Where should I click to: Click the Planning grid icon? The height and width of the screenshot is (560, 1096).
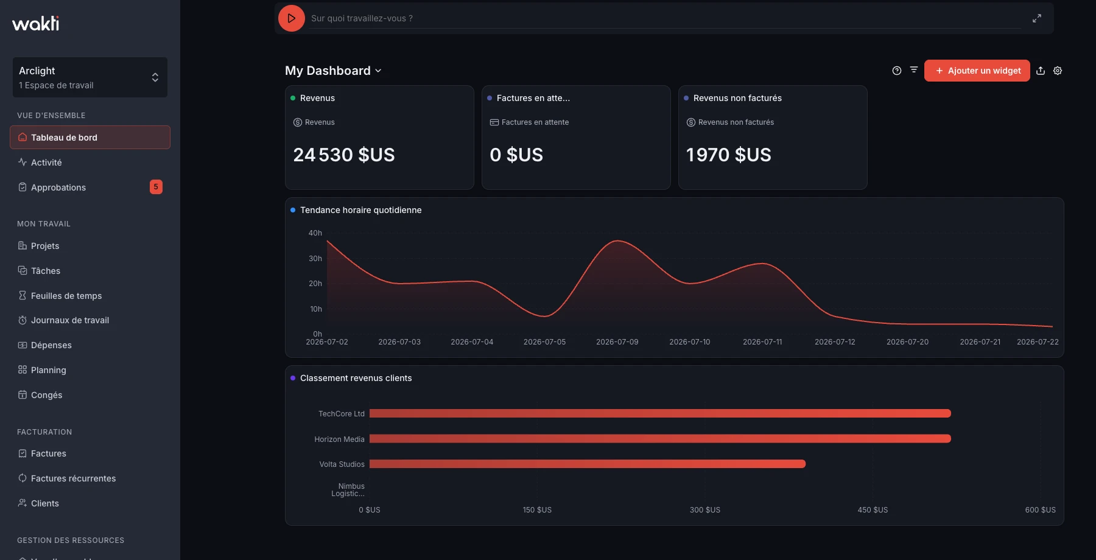coord(23,369)
